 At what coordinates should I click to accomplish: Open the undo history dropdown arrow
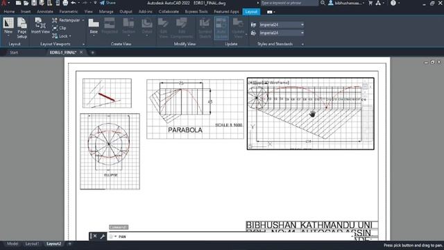click(78, 3)
